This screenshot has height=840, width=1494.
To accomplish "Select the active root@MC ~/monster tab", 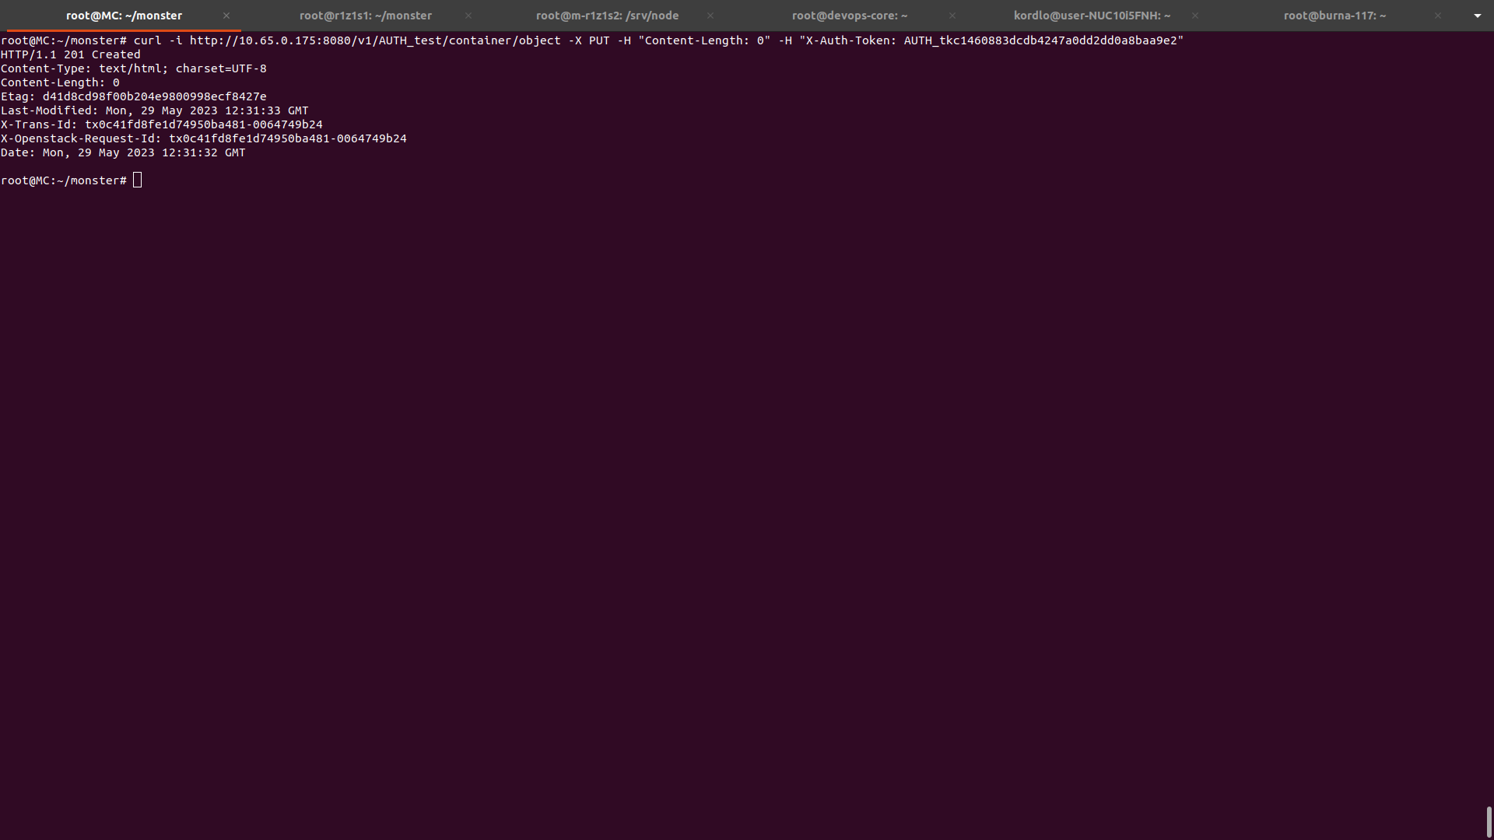I will click(124, 16).
